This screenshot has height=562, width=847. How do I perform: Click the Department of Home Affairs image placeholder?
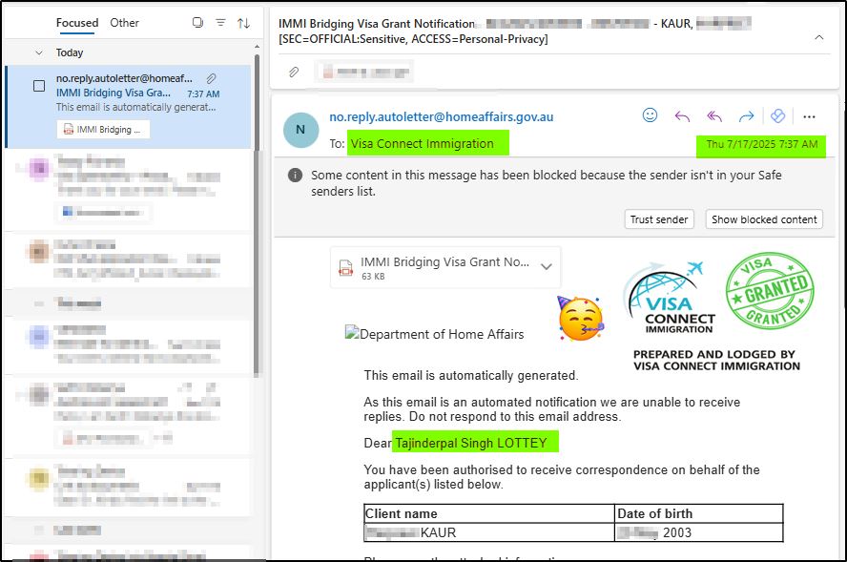click(x=434, y=334)
